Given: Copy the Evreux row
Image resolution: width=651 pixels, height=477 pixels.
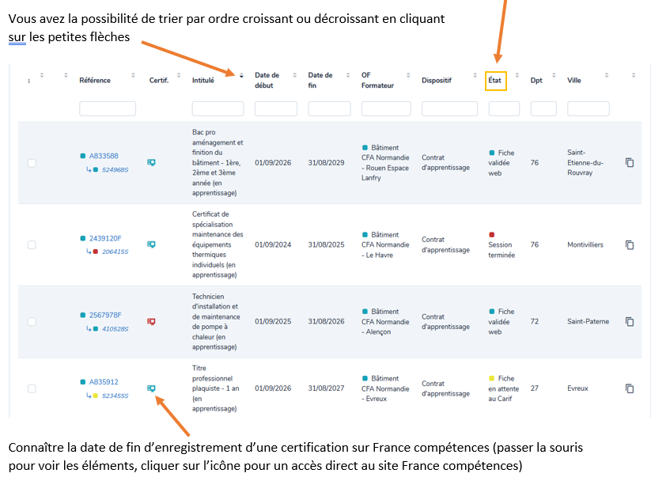Looking at the screenshot, I should pos(630,388).
